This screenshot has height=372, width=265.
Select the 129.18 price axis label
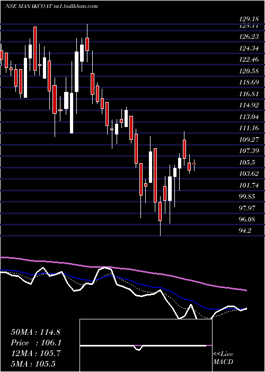249,19
